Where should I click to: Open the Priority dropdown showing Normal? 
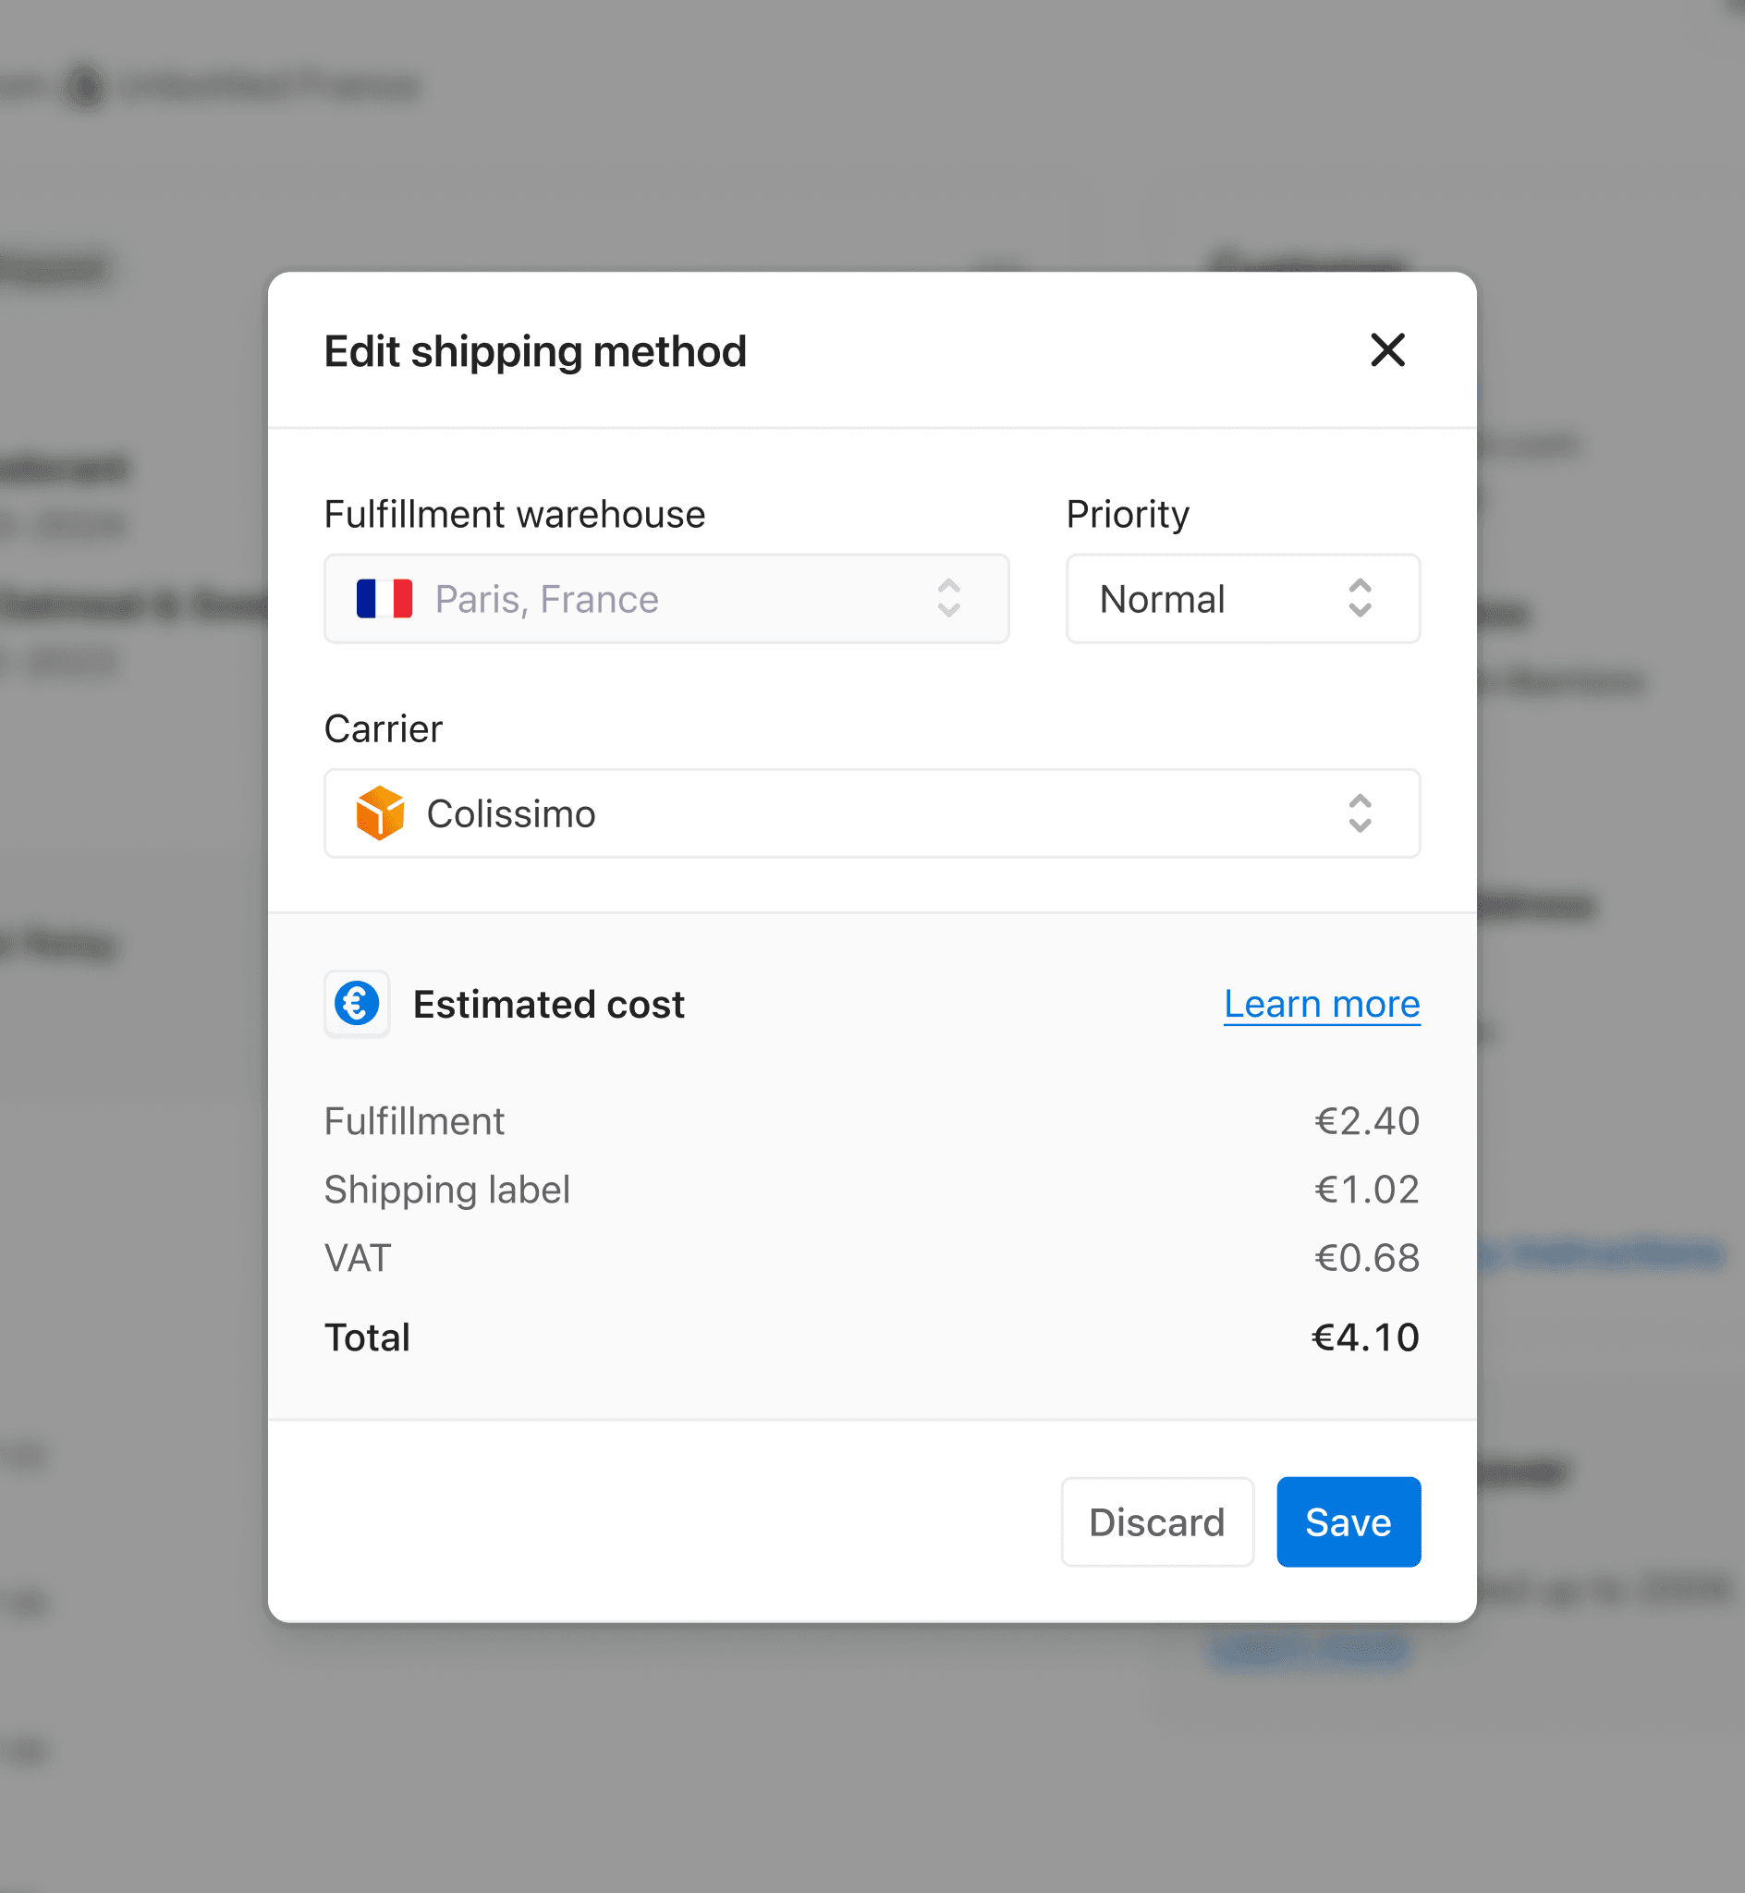click(x=1242, y=599)
